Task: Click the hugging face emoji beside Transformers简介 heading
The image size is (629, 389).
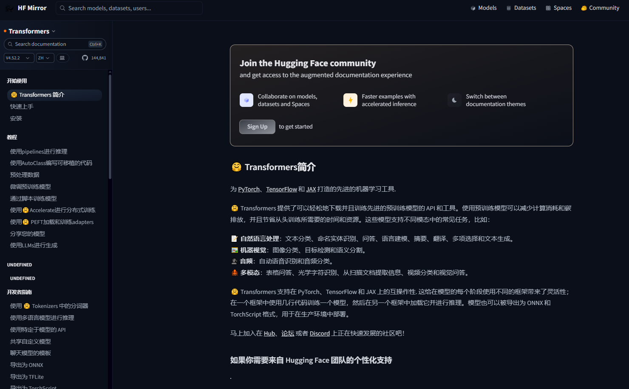Action: [x=236, y=167]
